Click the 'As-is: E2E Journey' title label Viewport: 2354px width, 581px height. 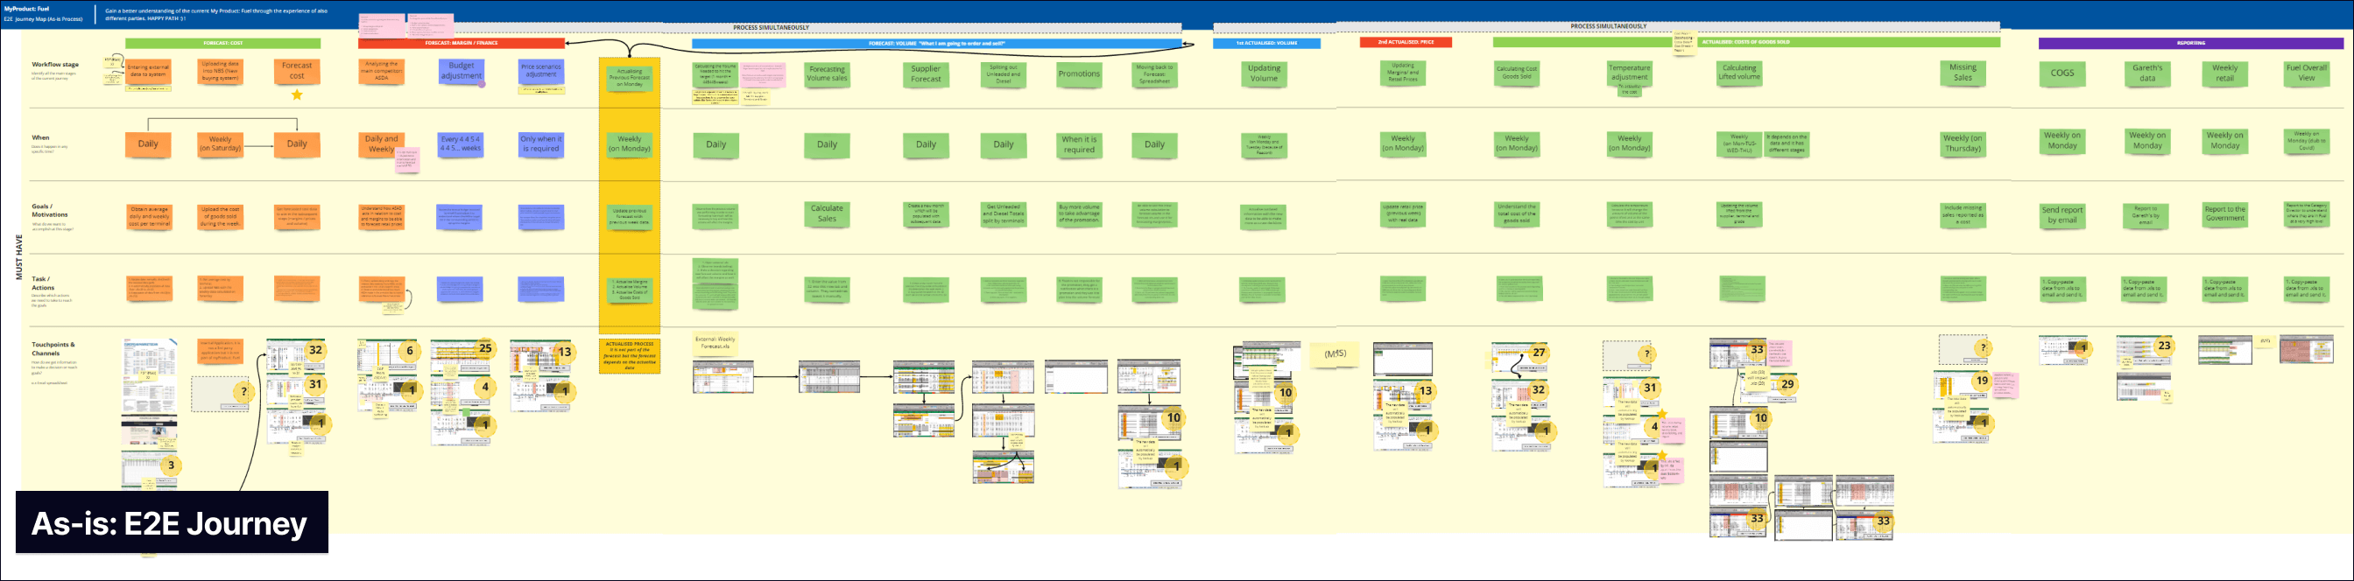[171, 522]
